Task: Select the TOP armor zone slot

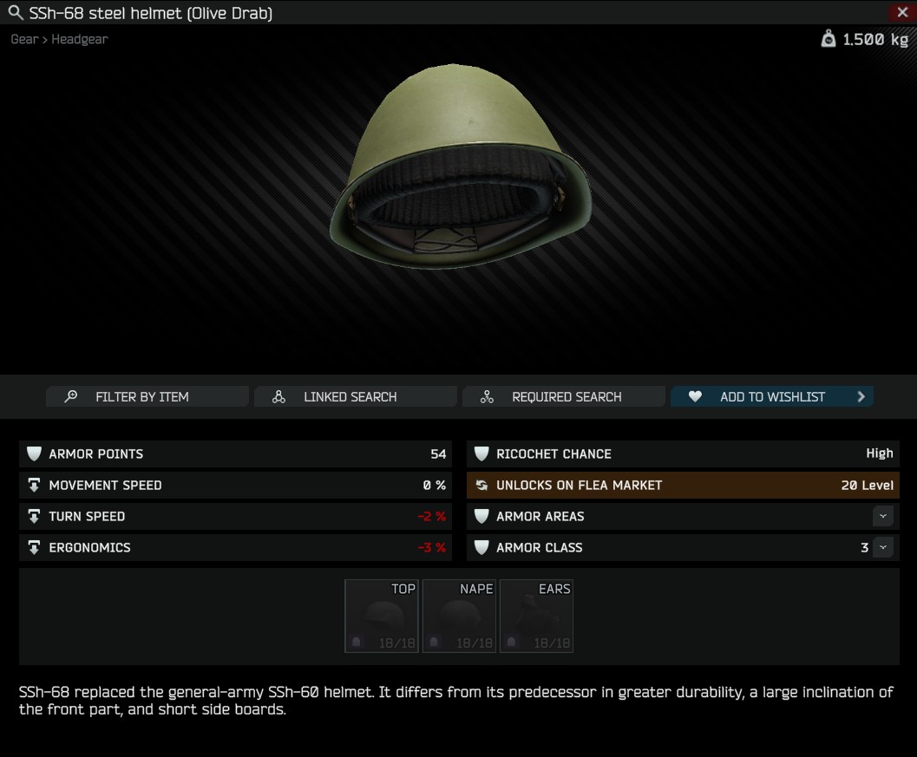Action: [x=382, y=616]
